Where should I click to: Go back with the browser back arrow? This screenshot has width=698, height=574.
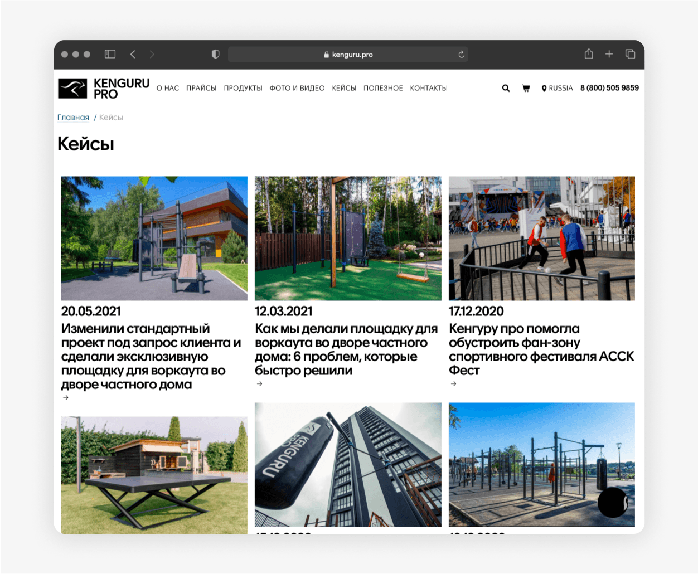(x=133, y=54)
